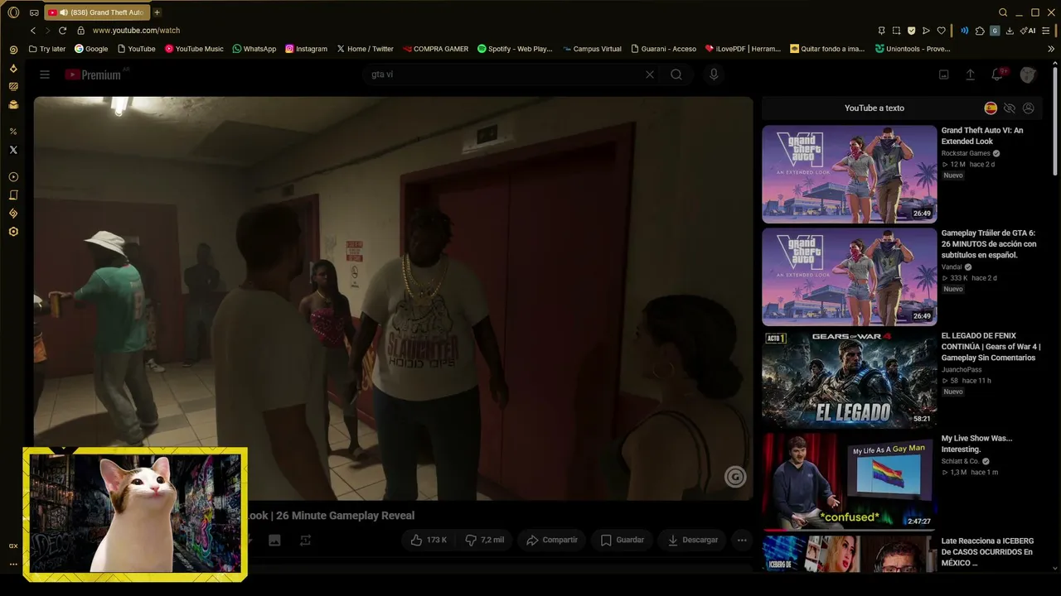Submit search with the magnifier button

[676, 74]
